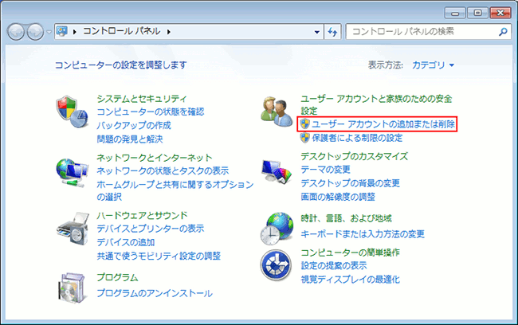Screen dimensions: 518x325
Task: Click the System and Security shield icon
Action: coord(73,112)
